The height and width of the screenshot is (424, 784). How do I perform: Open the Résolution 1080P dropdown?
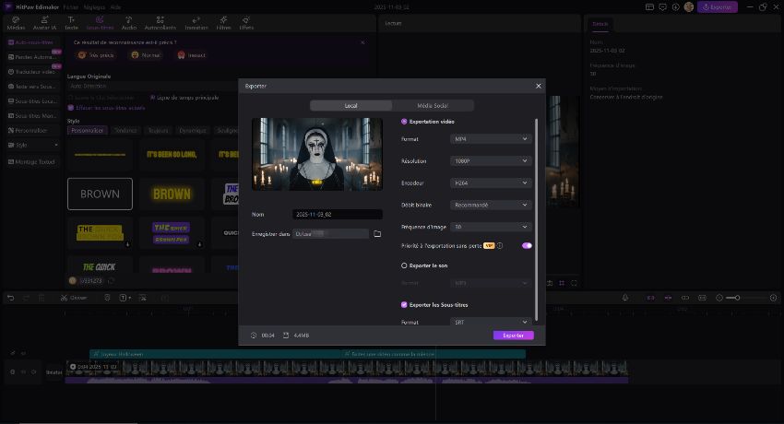(x=490, y=160)
